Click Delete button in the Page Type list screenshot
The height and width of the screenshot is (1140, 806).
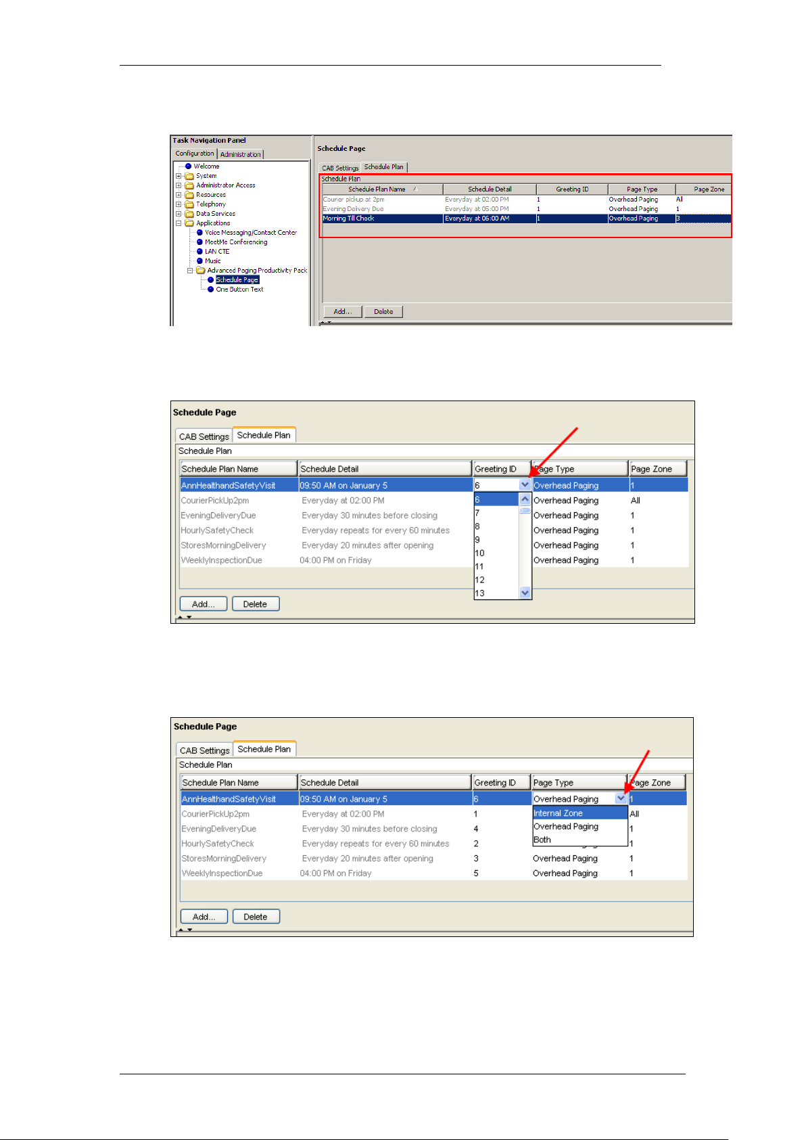click(256, 917)
